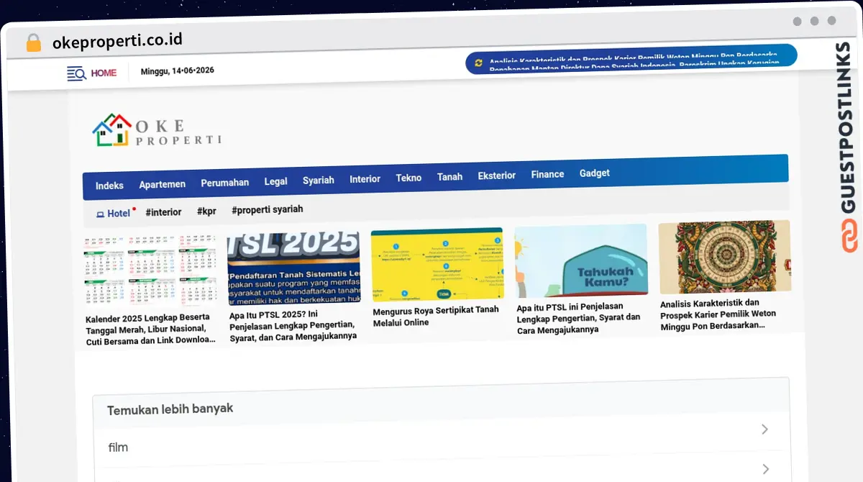The image size is (863, 482).
Task: Read Kalender 2025 Lengkap article headline
Action: [150, 329]
